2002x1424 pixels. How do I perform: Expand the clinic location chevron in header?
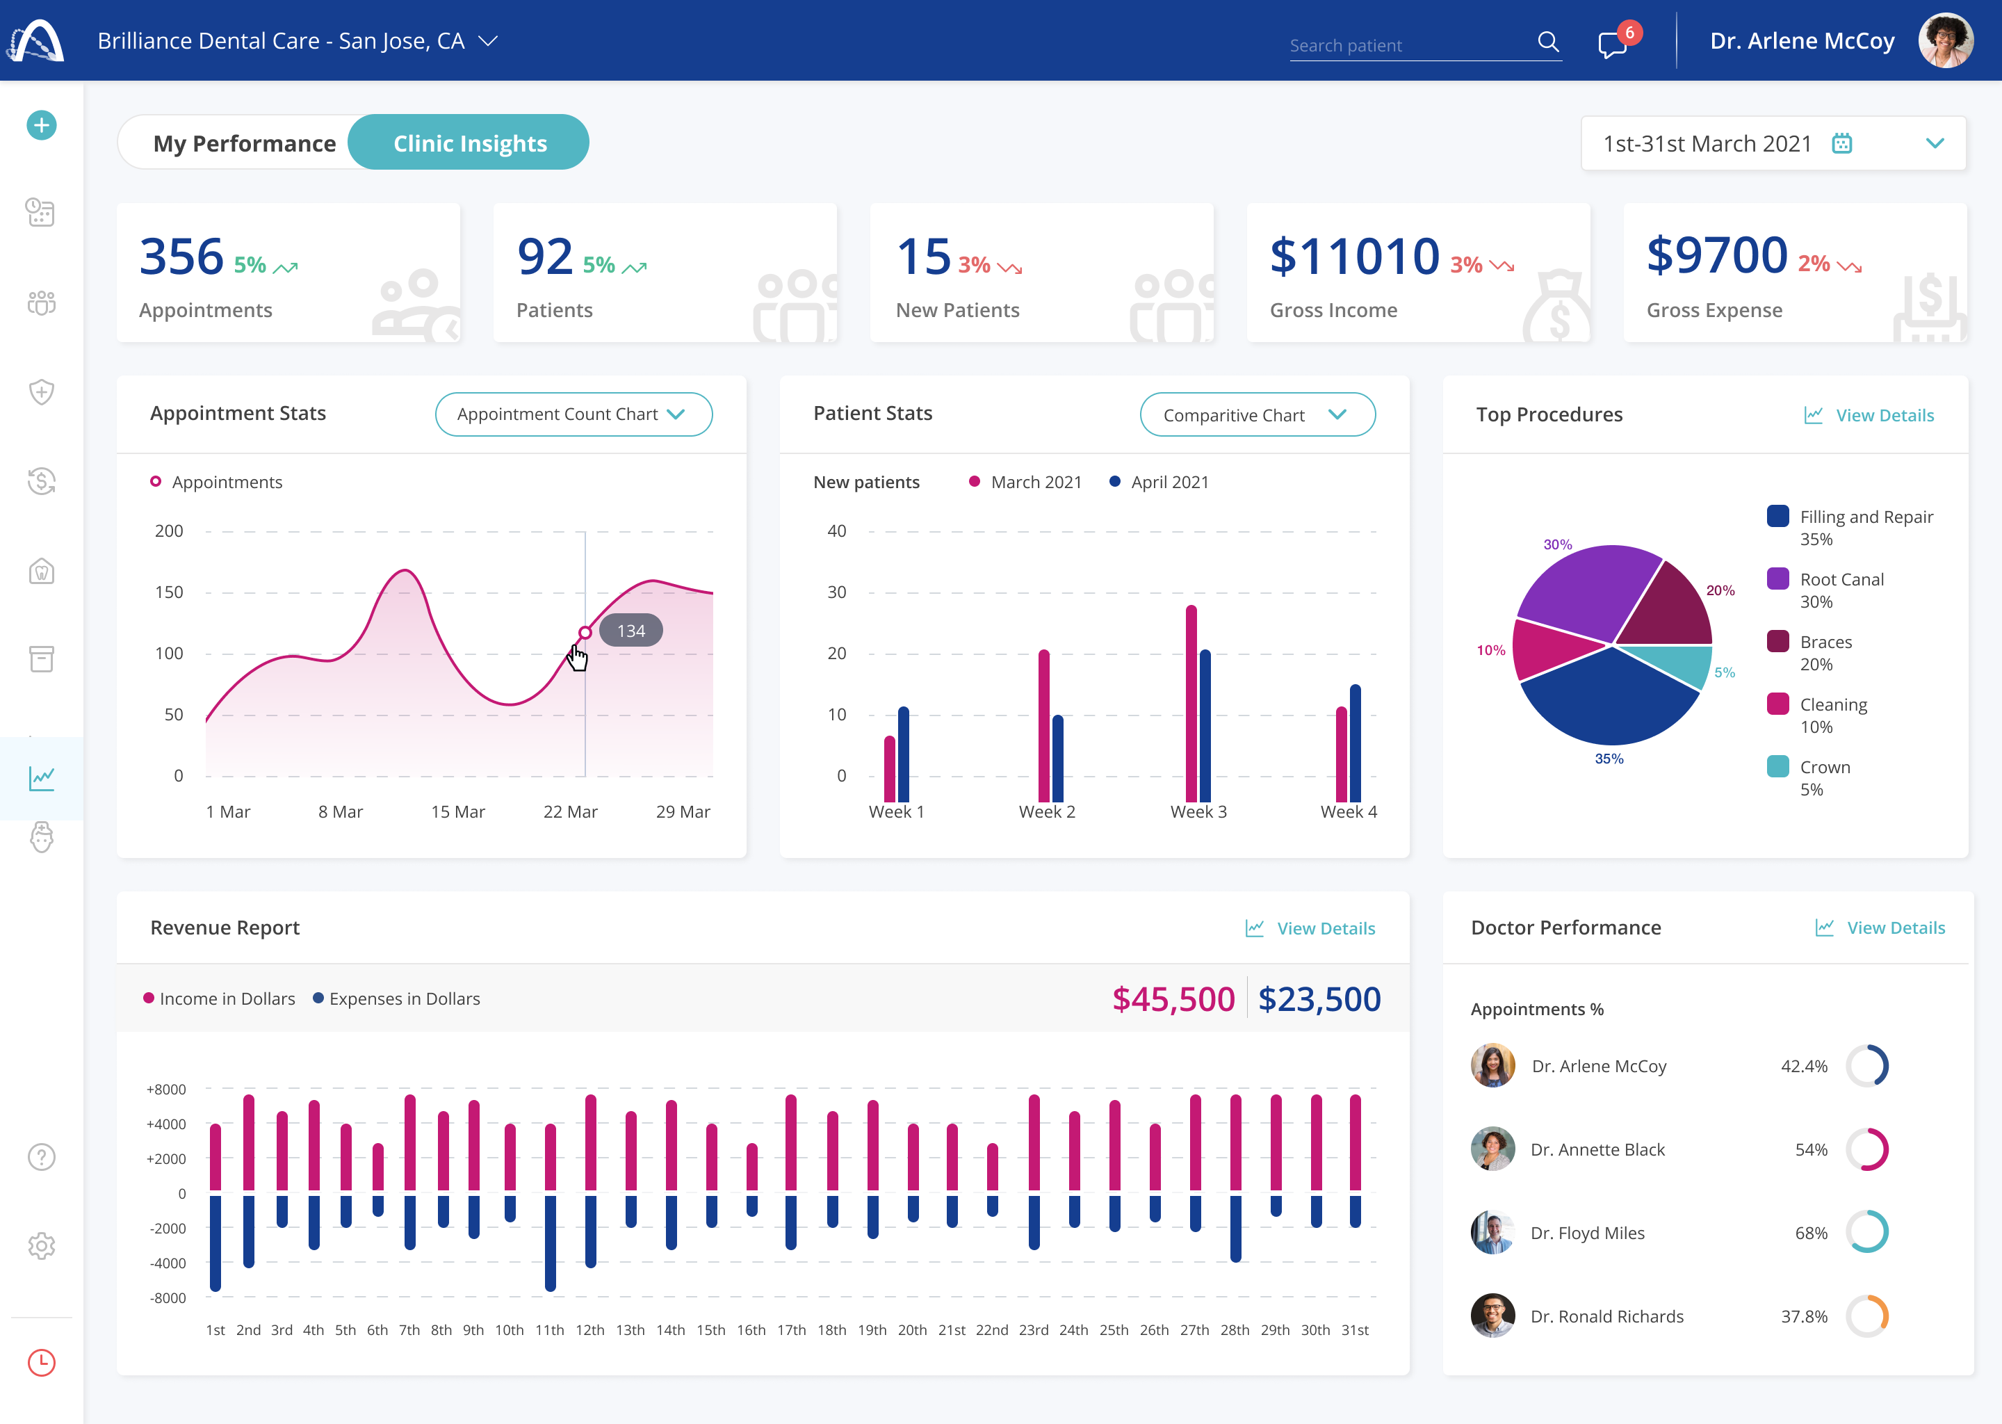click(488, 40)
